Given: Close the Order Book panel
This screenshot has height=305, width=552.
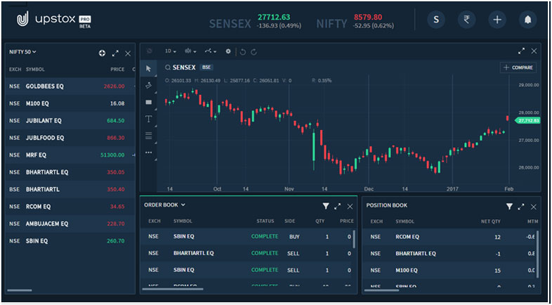Looking at the screenshot, I should (x=350, y=207).
